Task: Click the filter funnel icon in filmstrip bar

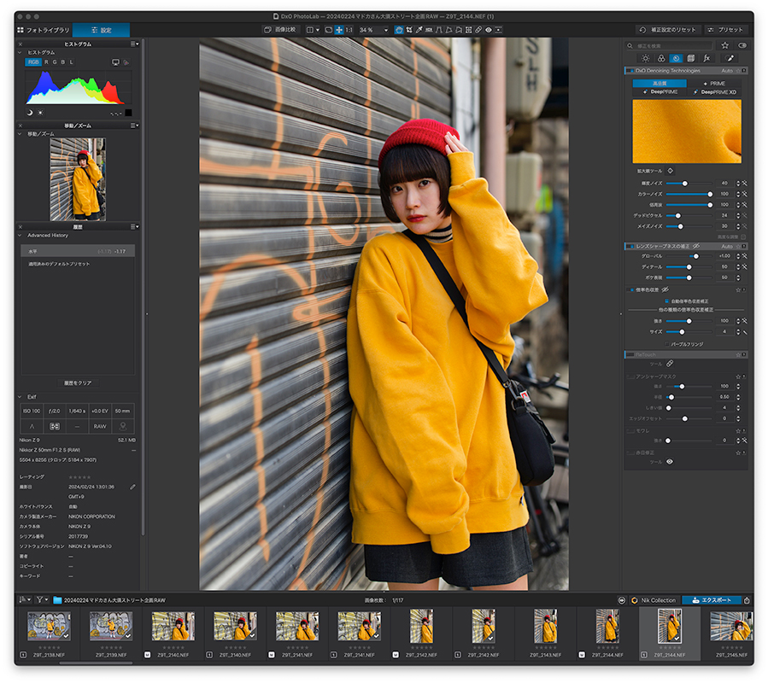Action: pyautogui.click(x=39, y=600)
